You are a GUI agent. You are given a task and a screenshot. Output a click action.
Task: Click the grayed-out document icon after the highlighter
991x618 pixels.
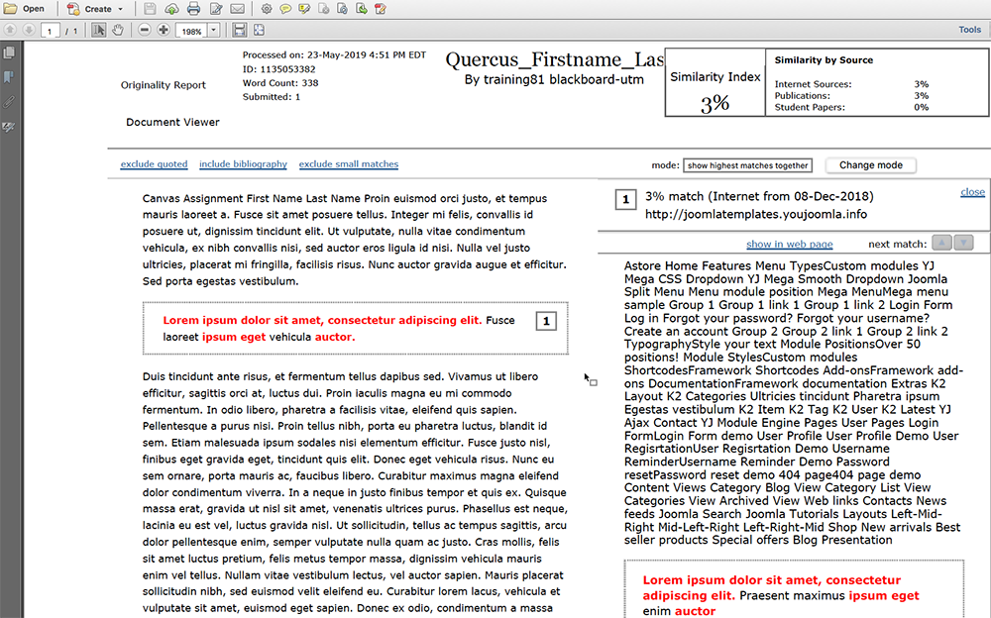pyautogui.click(x=324, y=9)
